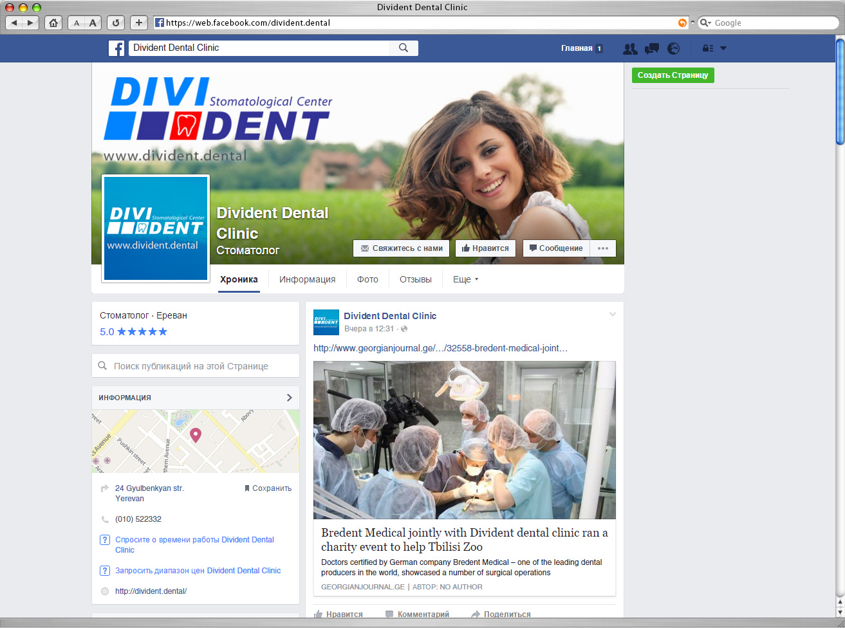This screenshot has width=845, height=628.
Task: Click 'Спросите о времени работы' link
Action: [x=194, y=545]
